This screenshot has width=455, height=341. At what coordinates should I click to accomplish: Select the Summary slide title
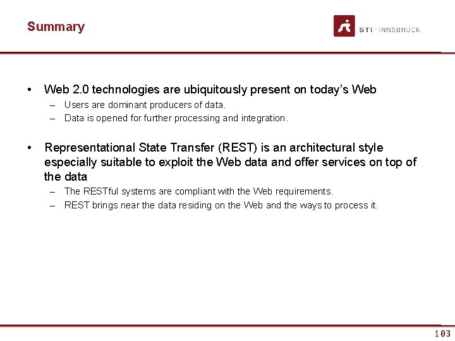(56, 27)
